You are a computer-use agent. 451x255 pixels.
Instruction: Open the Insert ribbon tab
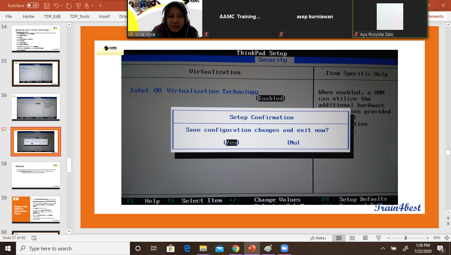tap(104, 16)
